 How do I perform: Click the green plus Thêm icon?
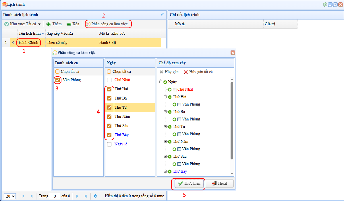pos(49,24)
